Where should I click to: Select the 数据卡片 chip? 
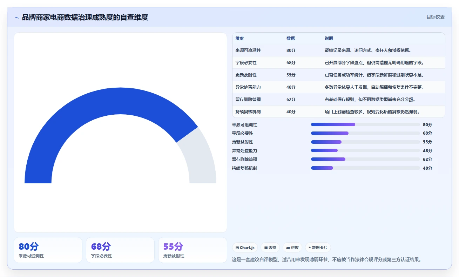coord(318,248)
